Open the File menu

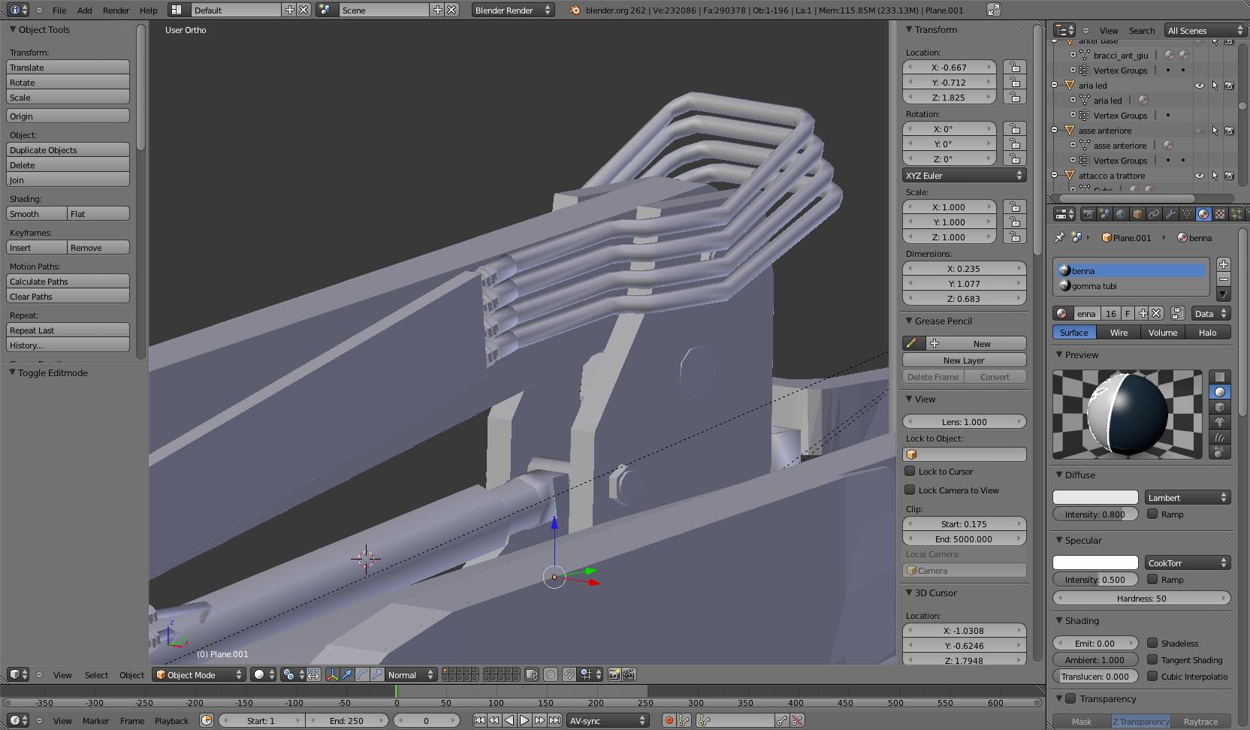[x=59, y=10]
